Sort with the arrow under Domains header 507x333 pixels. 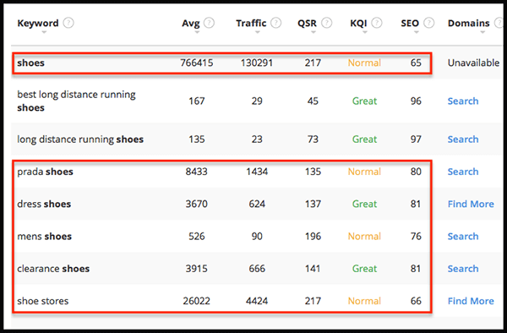(x=482, y=32)
